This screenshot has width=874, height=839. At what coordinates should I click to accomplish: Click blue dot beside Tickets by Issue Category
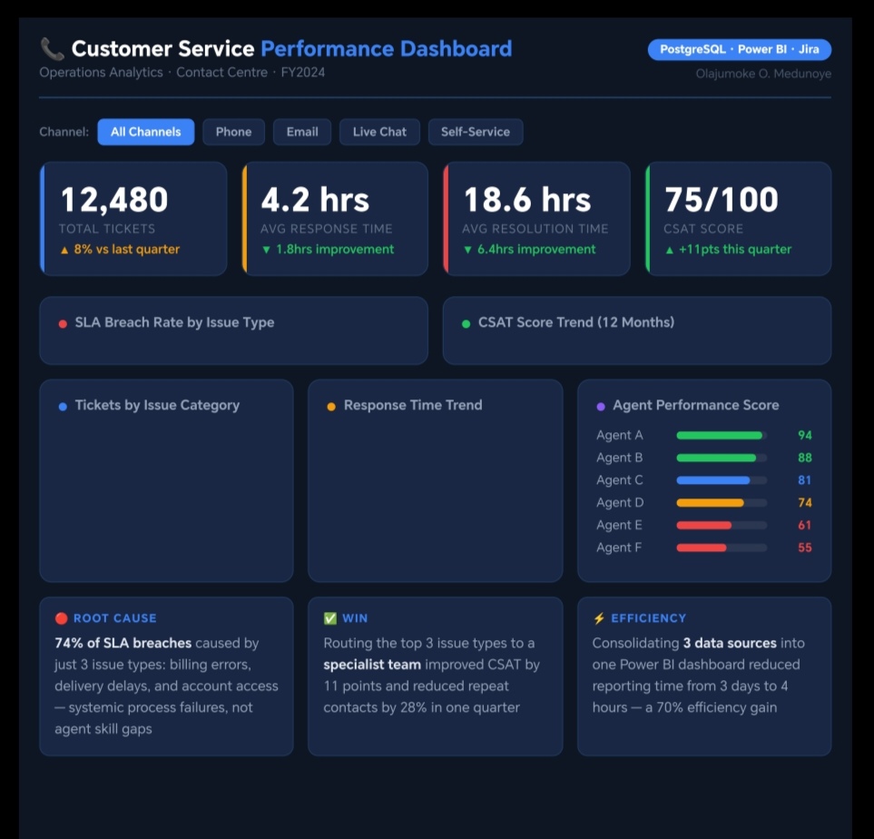[63, 407]
